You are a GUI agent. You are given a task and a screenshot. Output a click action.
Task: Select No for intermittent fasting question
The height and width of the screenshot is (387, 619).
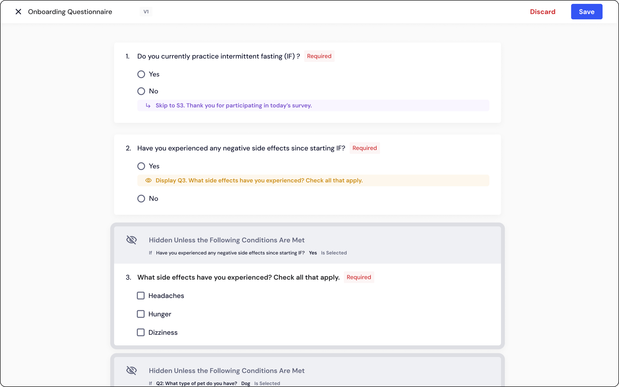141,91
